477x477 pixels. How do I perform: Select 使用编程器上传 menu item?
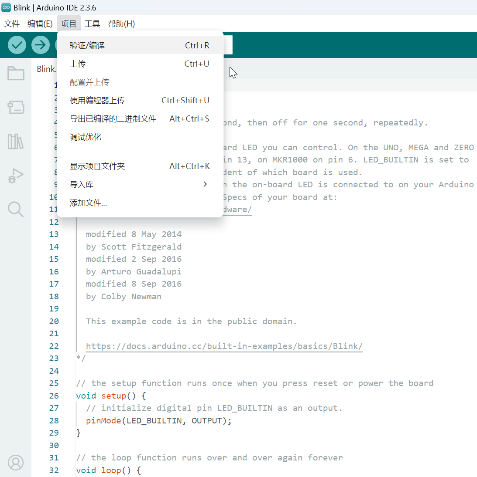pyautogui.click(x=97, y=101)
